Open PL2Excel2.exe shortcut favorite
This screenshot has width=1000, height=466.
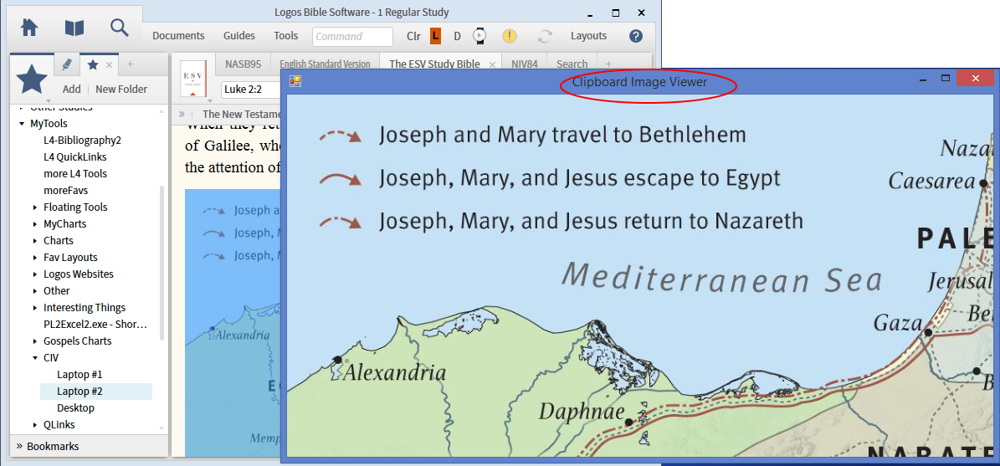point(95,324)
